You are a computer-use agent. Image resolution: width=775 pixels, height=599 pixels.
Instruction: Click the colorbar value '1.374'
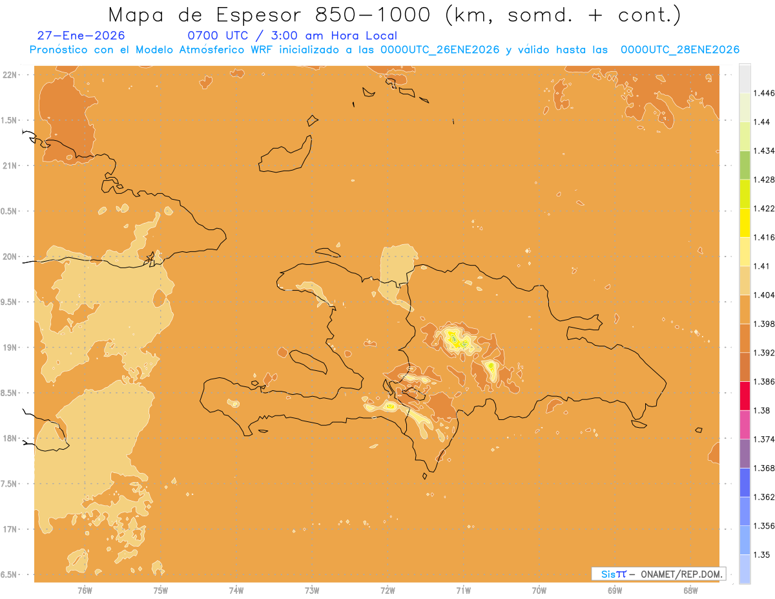point(763,439)
